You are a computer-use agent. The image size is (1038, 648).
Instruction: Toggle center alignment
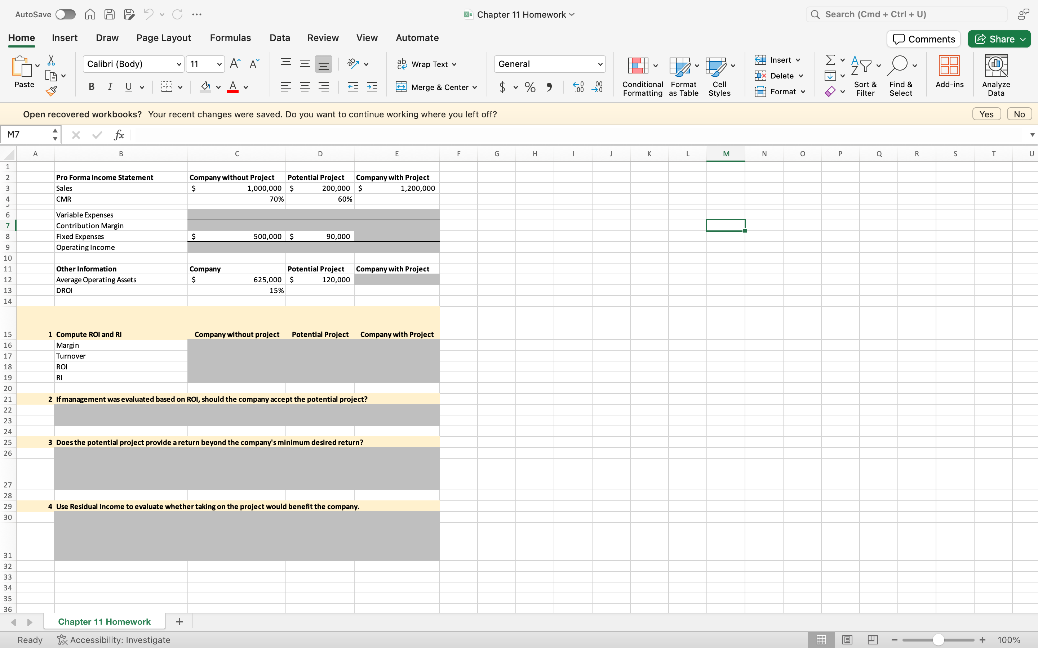[305, 87]
